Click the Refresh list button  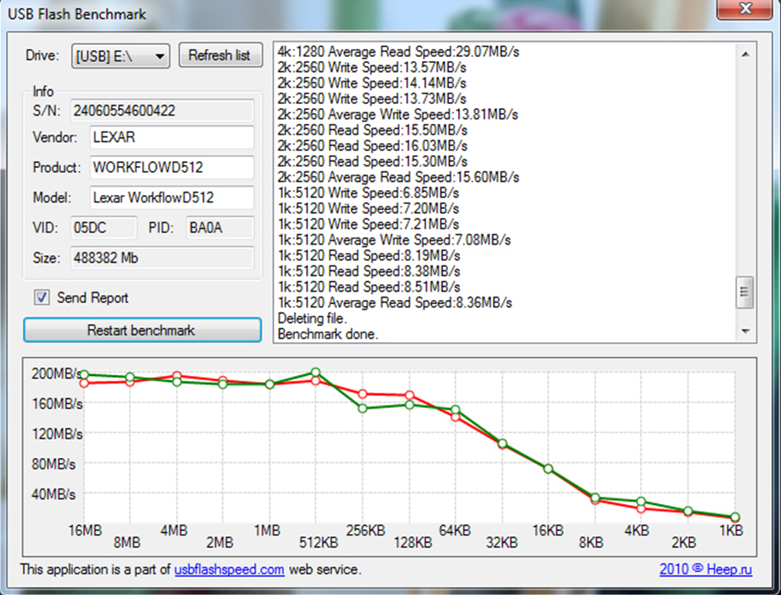tap(220, 55)
